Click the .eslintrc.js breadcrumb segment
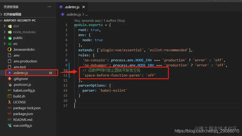Image resolution: width=242 pixels, height=136 pixels. pyautogui.click(x=74, y=14)
